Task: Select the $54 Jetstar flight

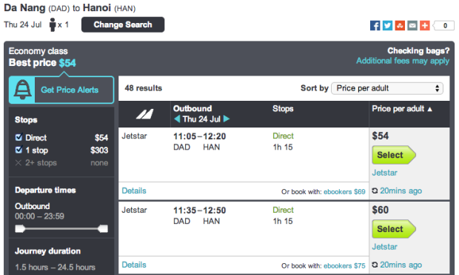Action: (394, 155)
